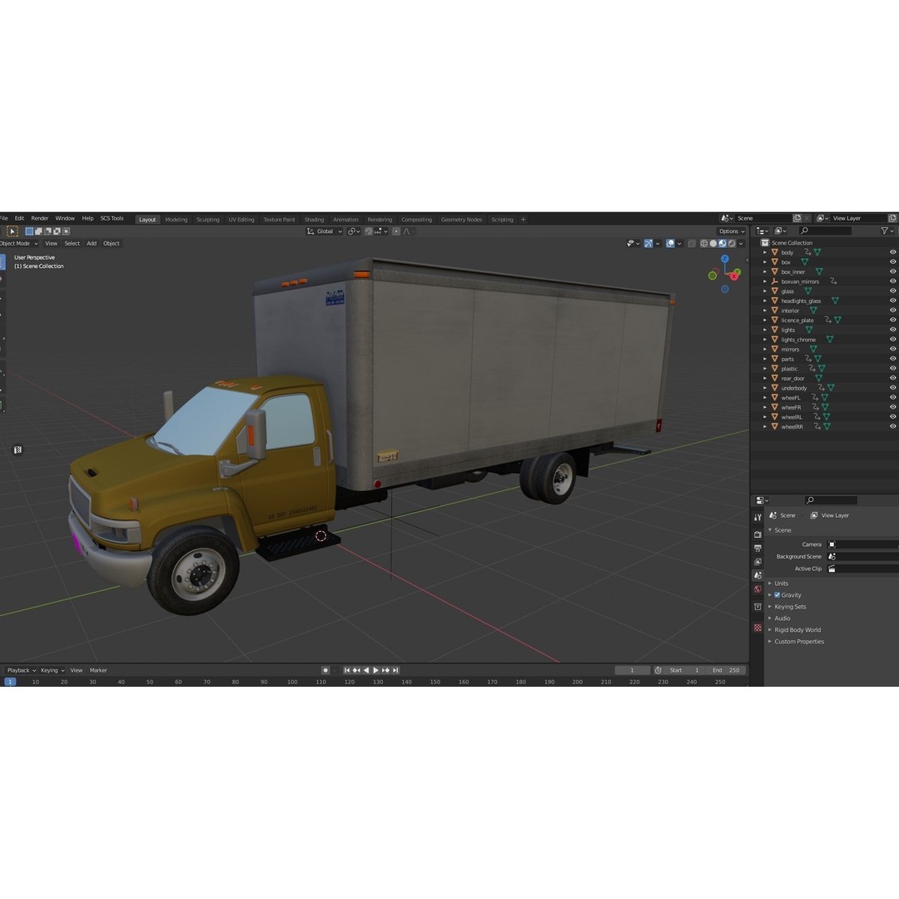Enable Wireframe viewport shading mode
This screenshot has width=899, height=899.
703,243
